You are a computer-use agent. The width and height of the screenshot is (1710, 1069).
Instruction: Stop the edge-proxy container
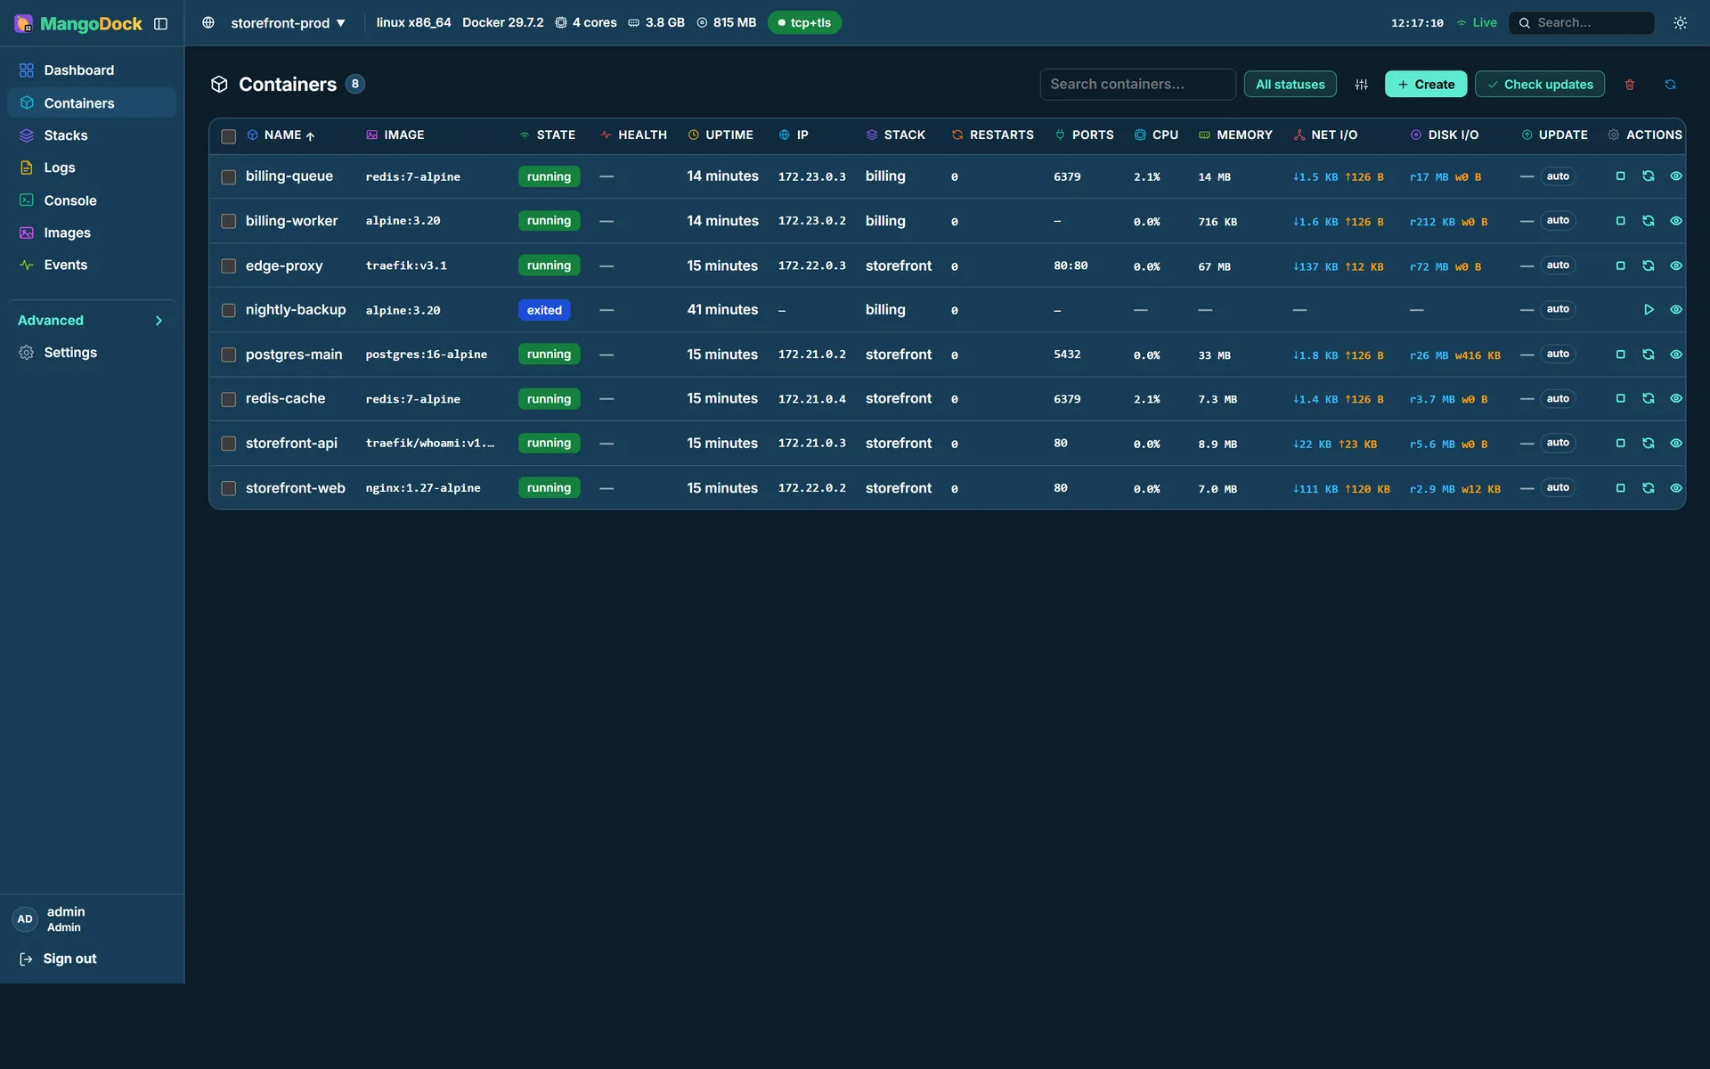coord(1620,265)
